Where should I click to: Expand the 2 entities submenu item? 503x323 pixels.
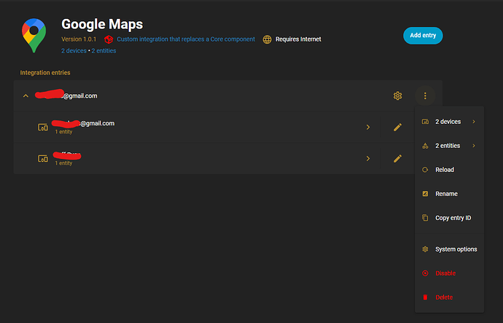point(448,146)
